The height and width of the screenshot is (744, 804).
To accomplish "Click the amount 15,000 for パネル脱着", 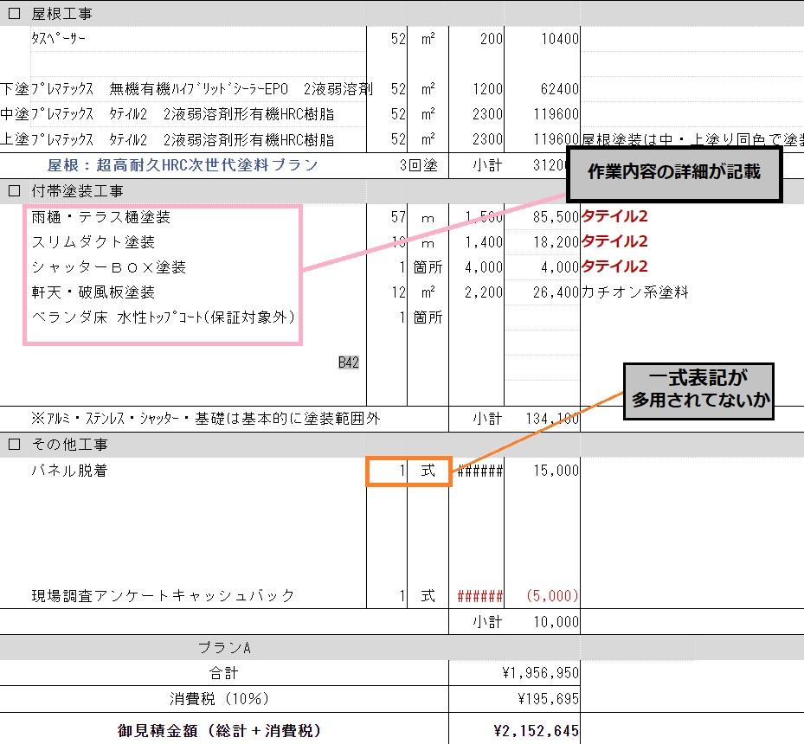I will click(556, 470).
